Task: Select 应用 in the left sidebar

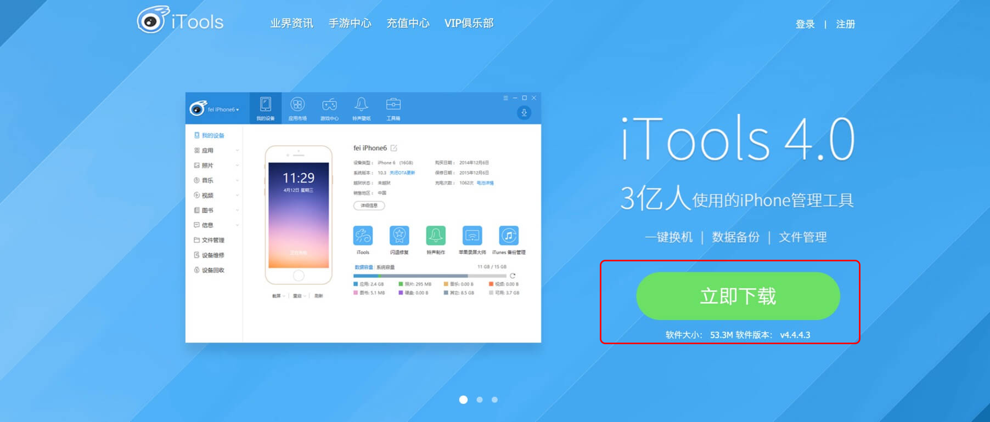Action: tap(204, 150)
